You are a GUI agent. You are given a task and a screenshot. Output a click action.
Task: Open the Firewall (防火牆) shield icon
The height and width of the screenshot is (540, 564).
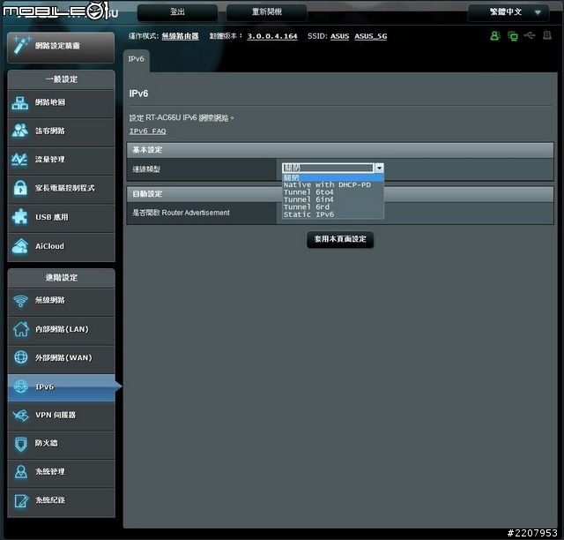(x=20, y=444)
